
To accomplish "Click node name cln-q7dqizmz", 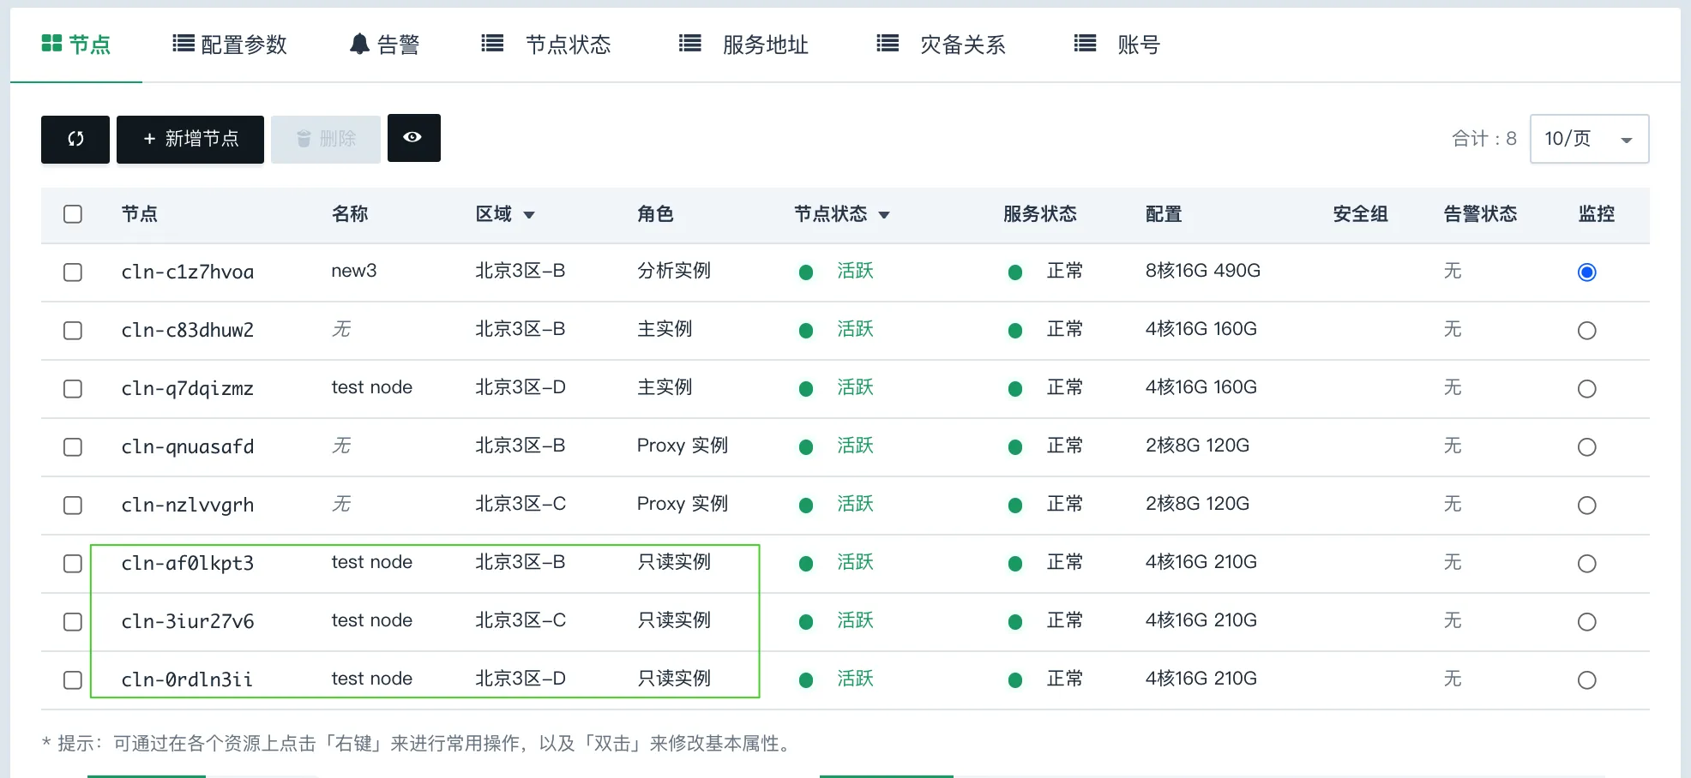I will coord(187,389).
